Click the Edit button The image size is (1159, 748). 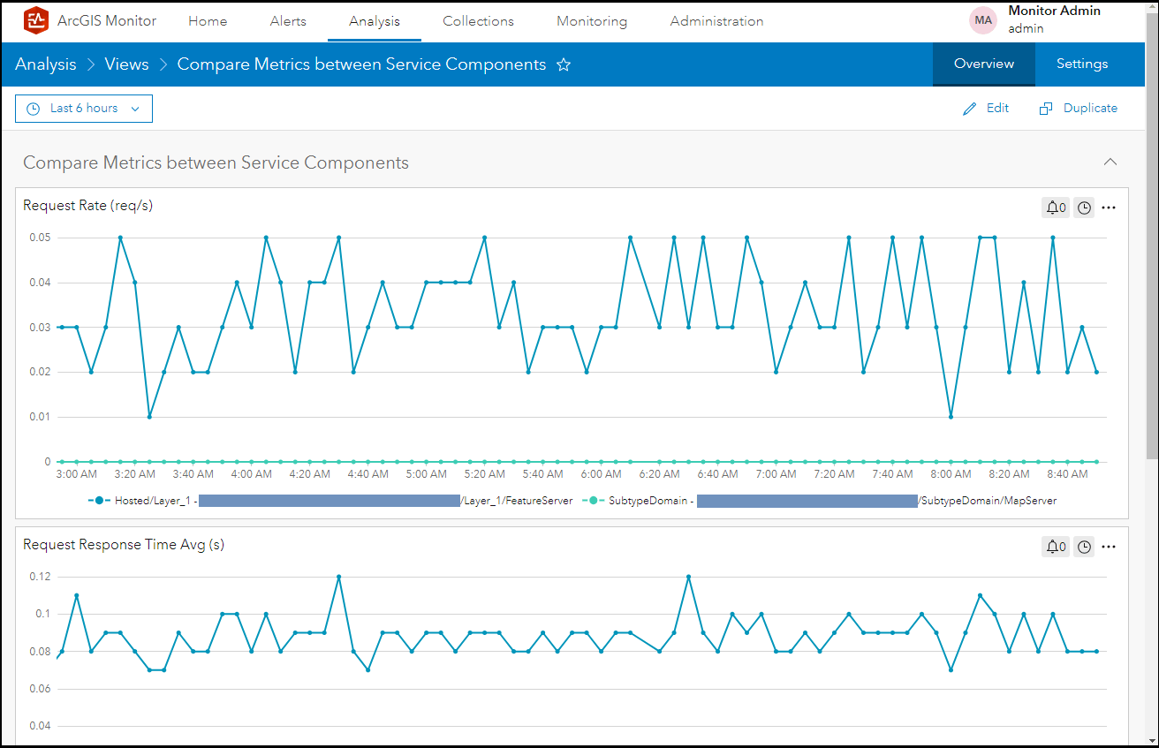986,108
